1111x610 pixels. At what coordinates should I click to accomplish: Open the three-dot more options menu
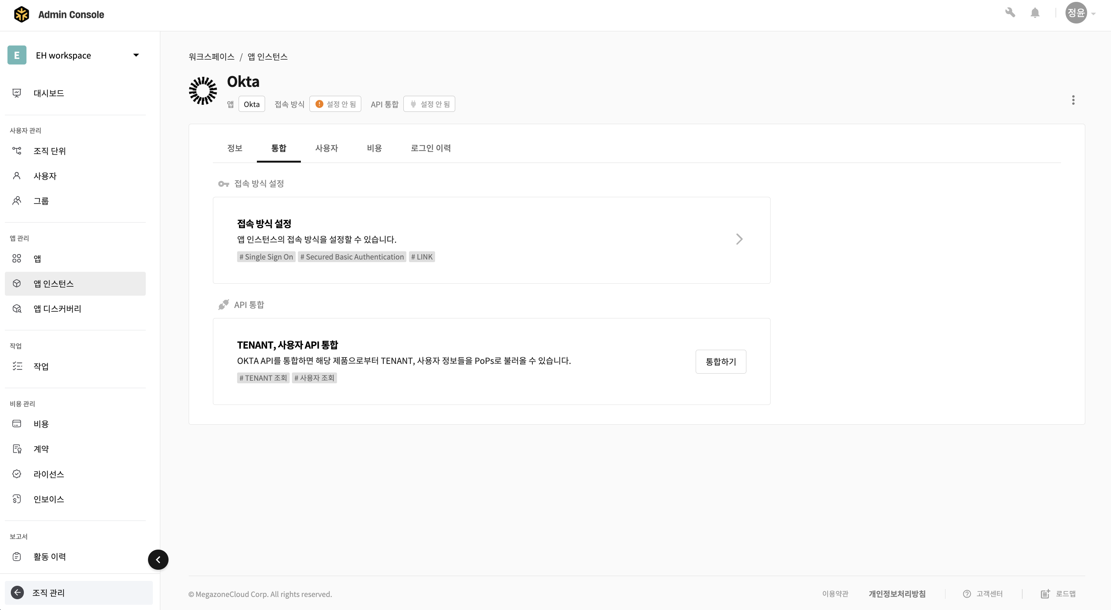click(1073, 100)
